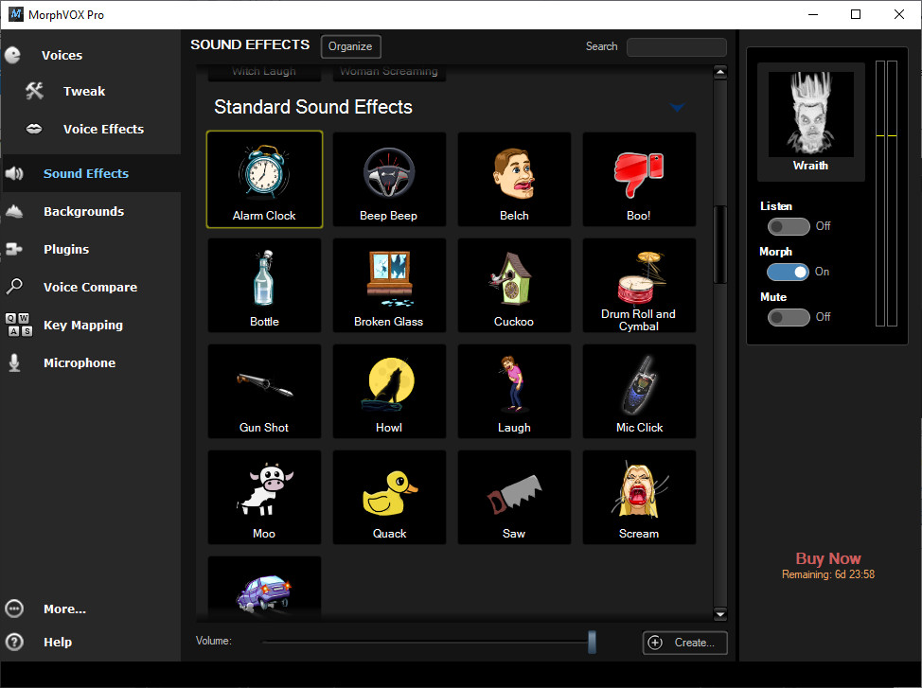Enable the Mute toggle
The image size is (922, 688).
[789, 317]
